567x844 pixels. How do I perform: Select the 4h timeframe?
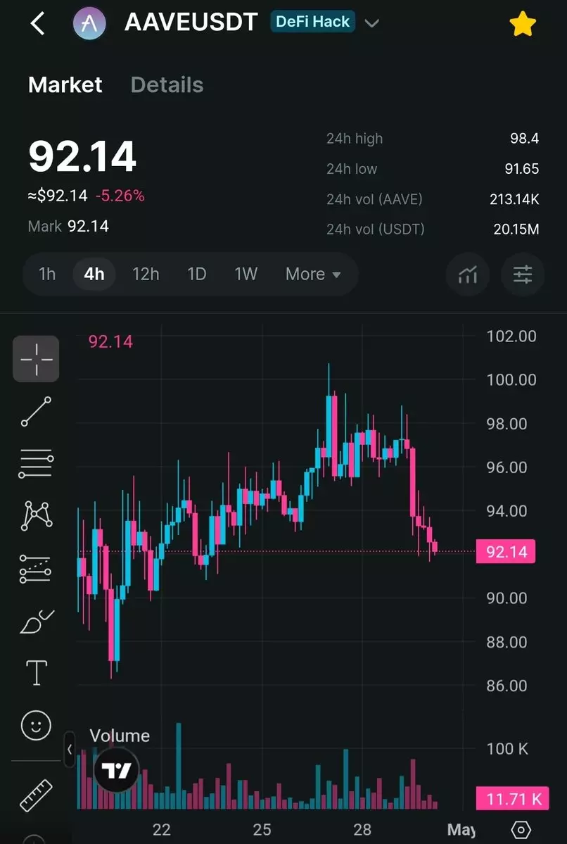[94, 274]
